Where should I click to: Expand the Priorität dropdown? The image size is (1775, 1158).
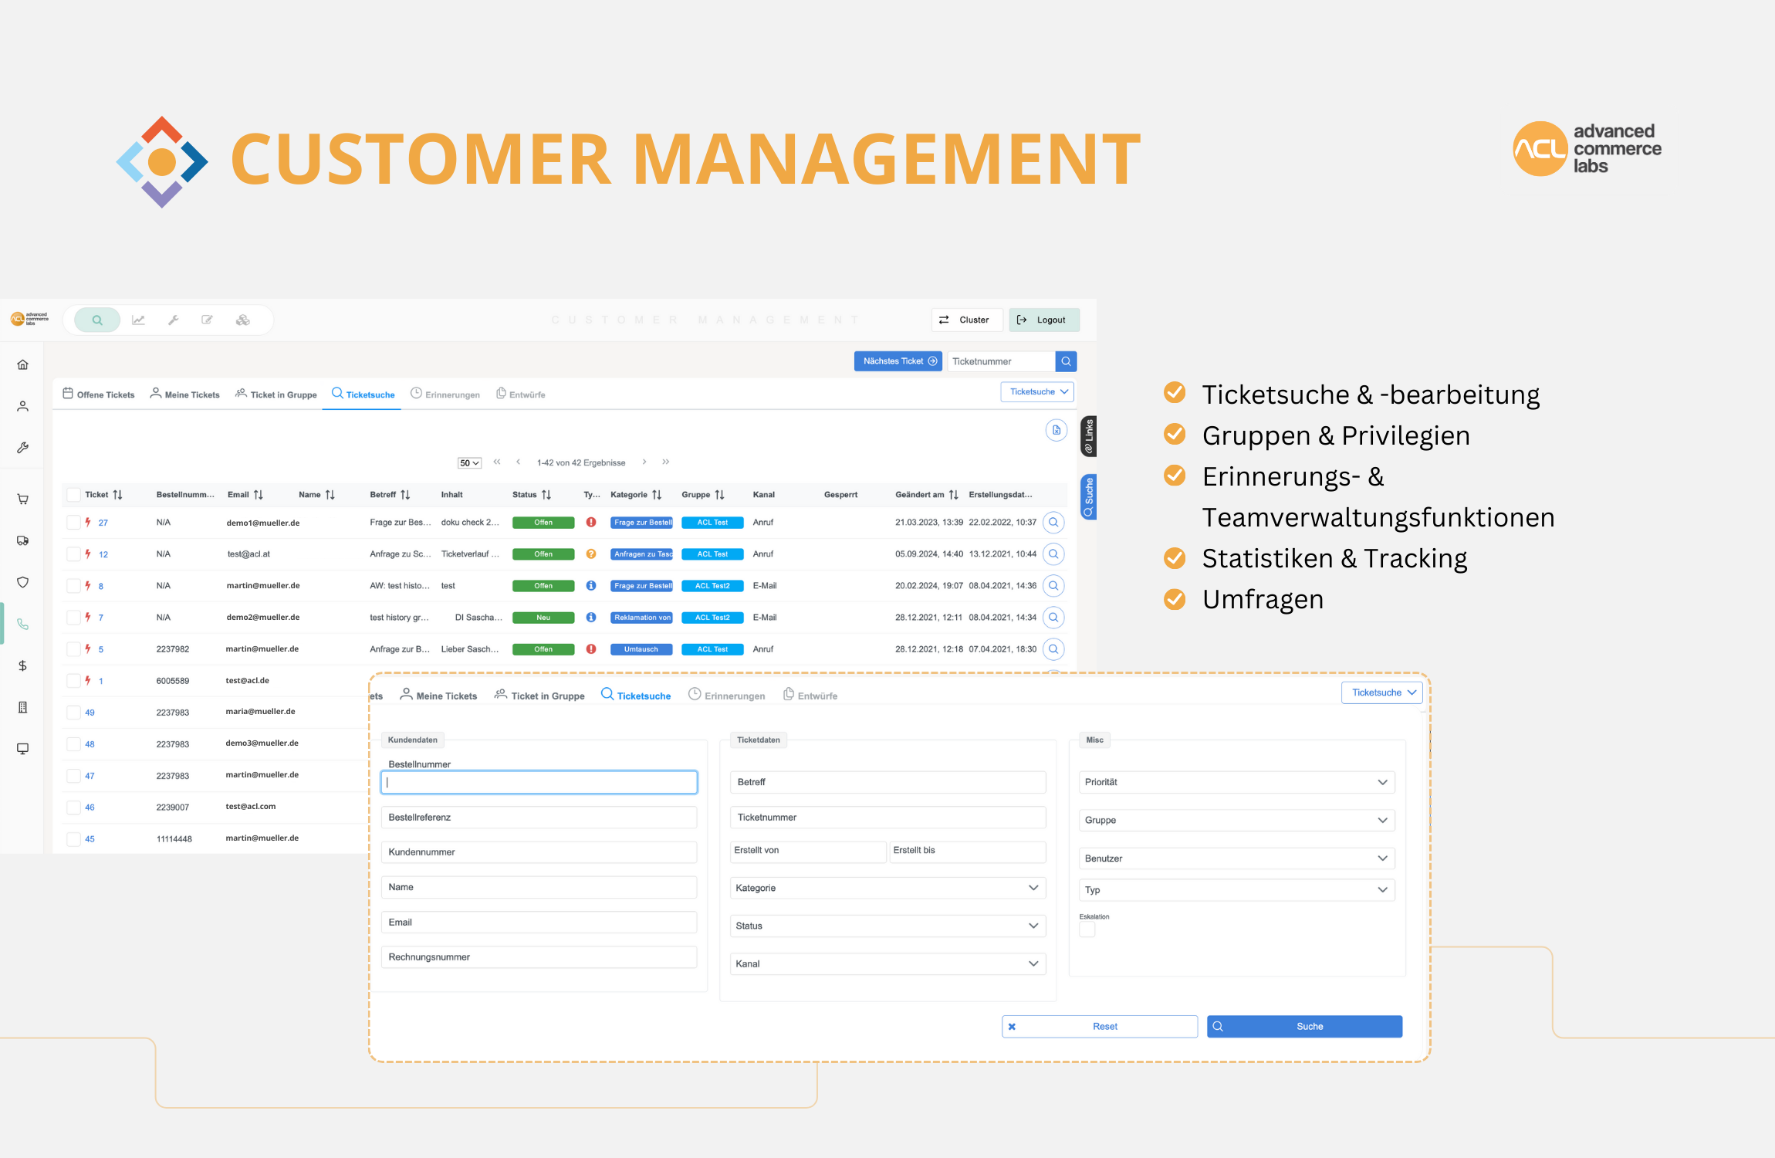[1236, 782]
